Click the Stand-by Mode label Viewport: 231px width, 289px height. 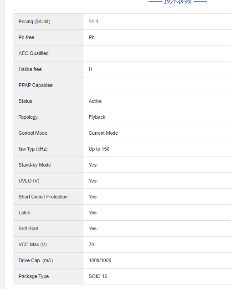coord(35,165)
